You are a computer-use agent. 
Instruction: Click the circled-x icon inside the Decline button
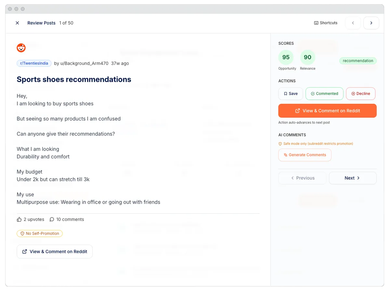click(x=353, y=93)
